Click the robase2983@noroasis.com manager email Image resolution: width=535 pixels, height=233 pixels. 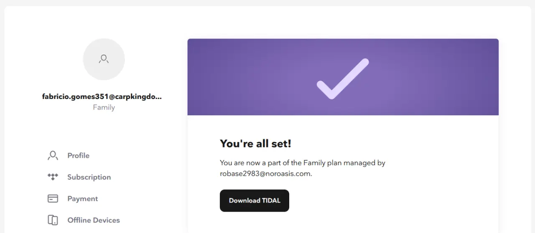265,174
